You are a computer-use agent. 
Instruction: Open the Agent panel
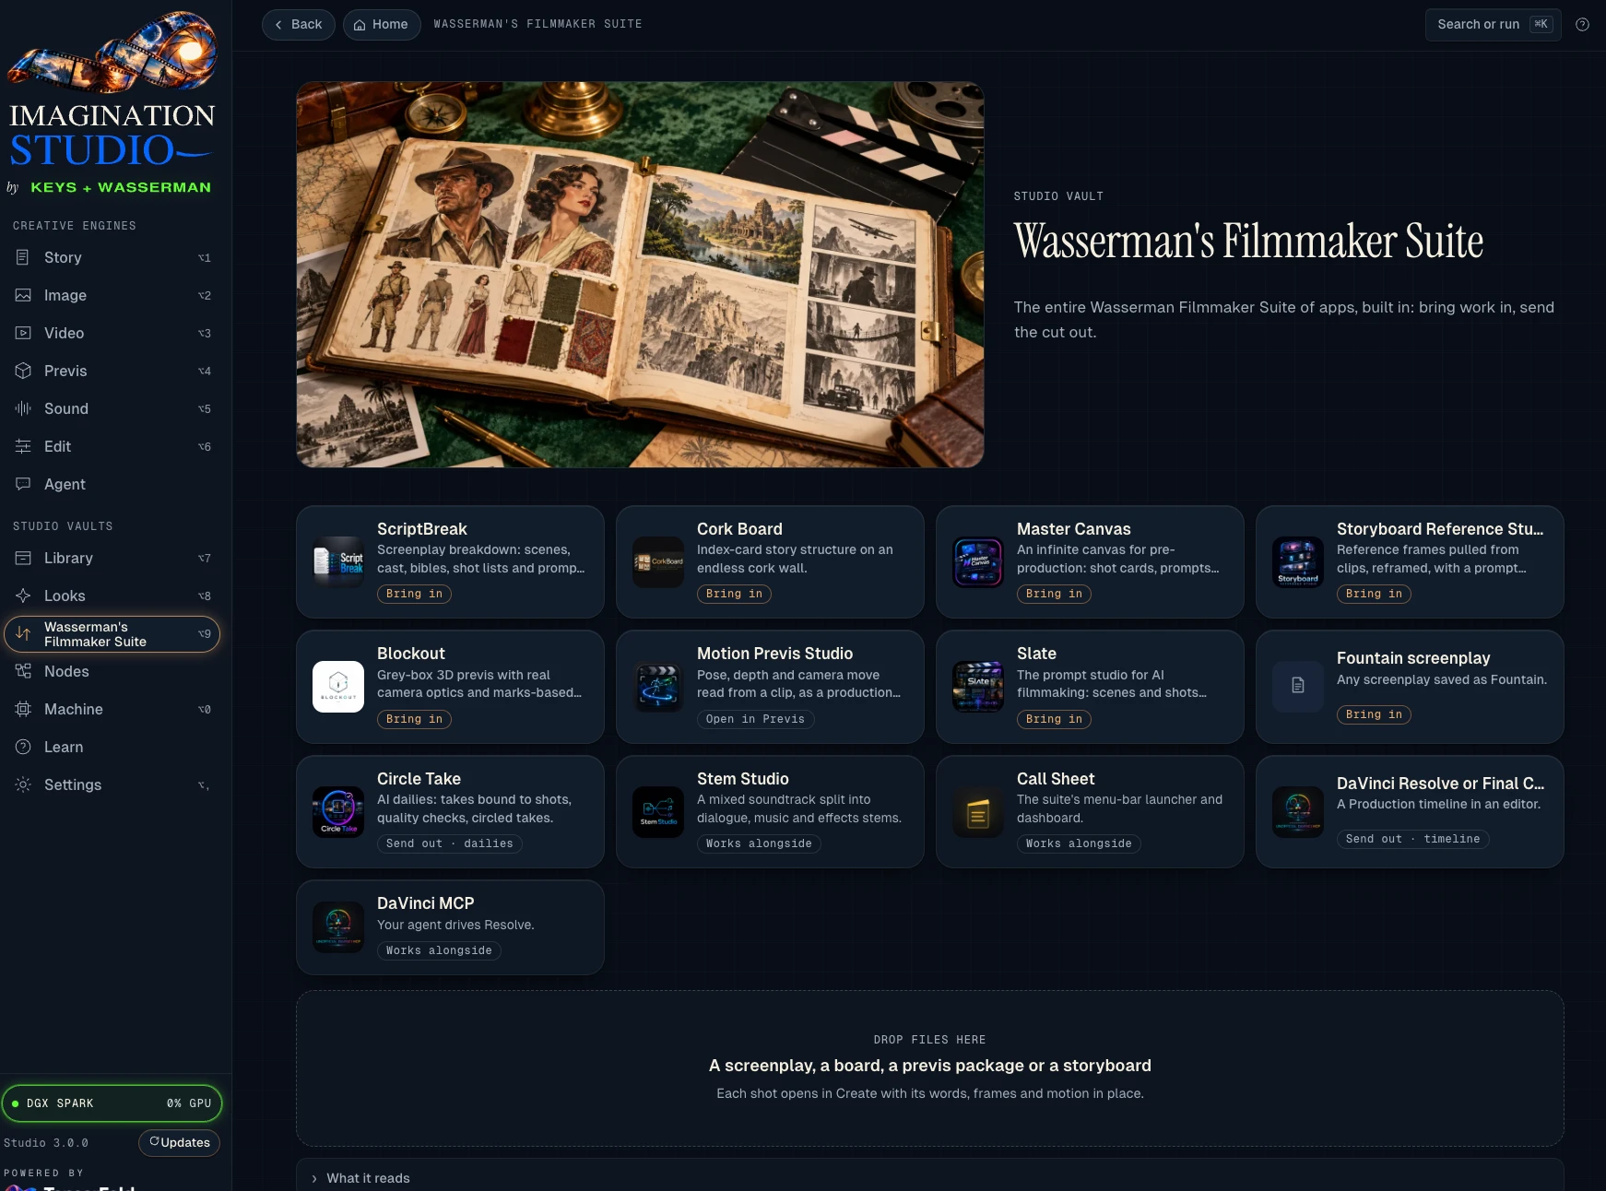coord(112,485)
